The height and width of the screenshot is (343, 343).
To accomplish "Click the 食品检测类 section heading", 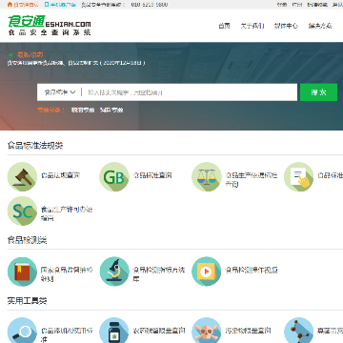I will point(28,240).
